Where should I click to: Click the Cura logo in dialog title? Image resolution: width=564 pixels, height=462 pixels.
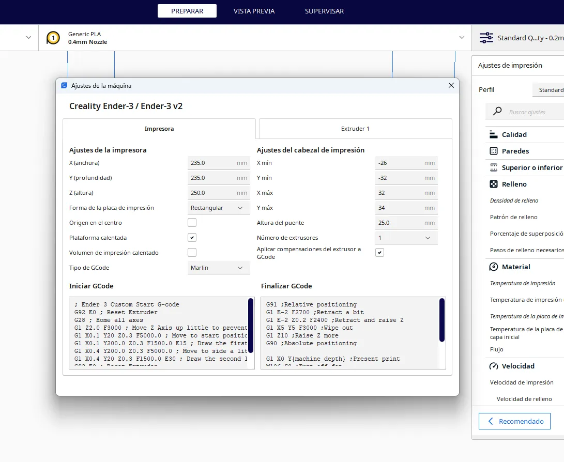point(64,86)
